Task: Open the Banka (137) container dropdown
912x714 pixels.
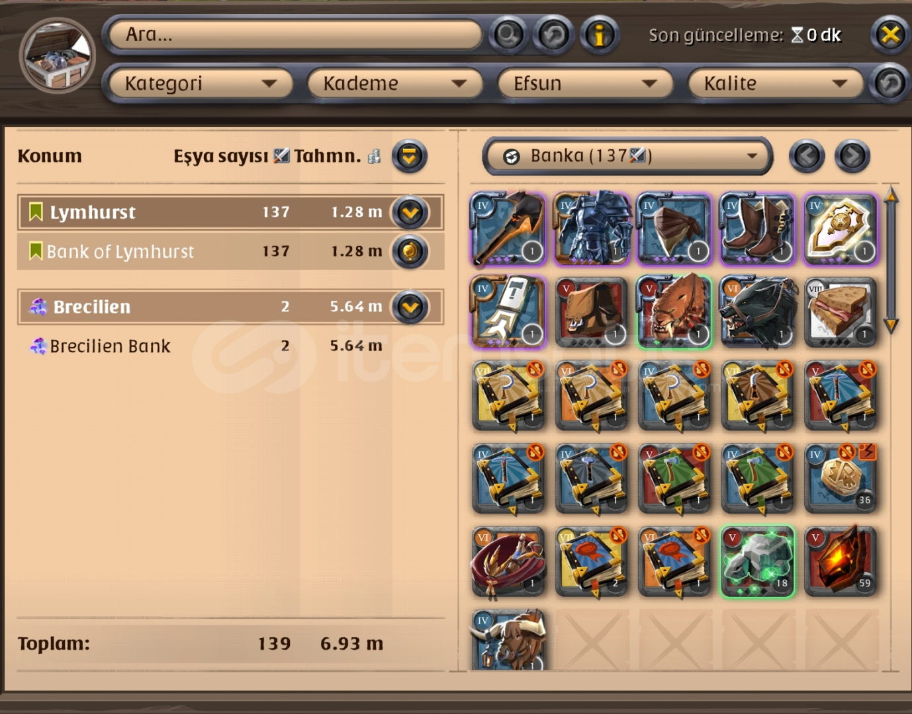Action: (x=627, y=156)
